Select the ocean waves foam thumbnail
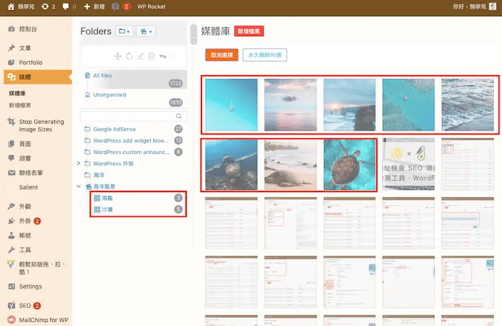 [x=467, y=105]
